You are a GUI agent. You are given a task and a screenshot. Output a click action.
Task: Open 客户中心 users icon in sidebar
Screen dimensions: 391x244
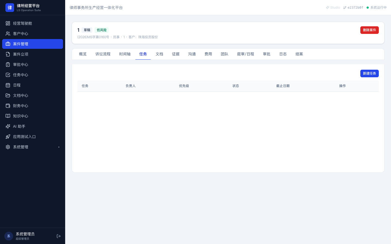[x=8, y=34]
